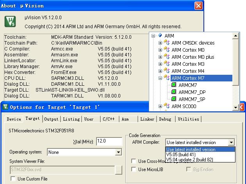Click the ARM vendor cube icon

click(x=160, y=35)
